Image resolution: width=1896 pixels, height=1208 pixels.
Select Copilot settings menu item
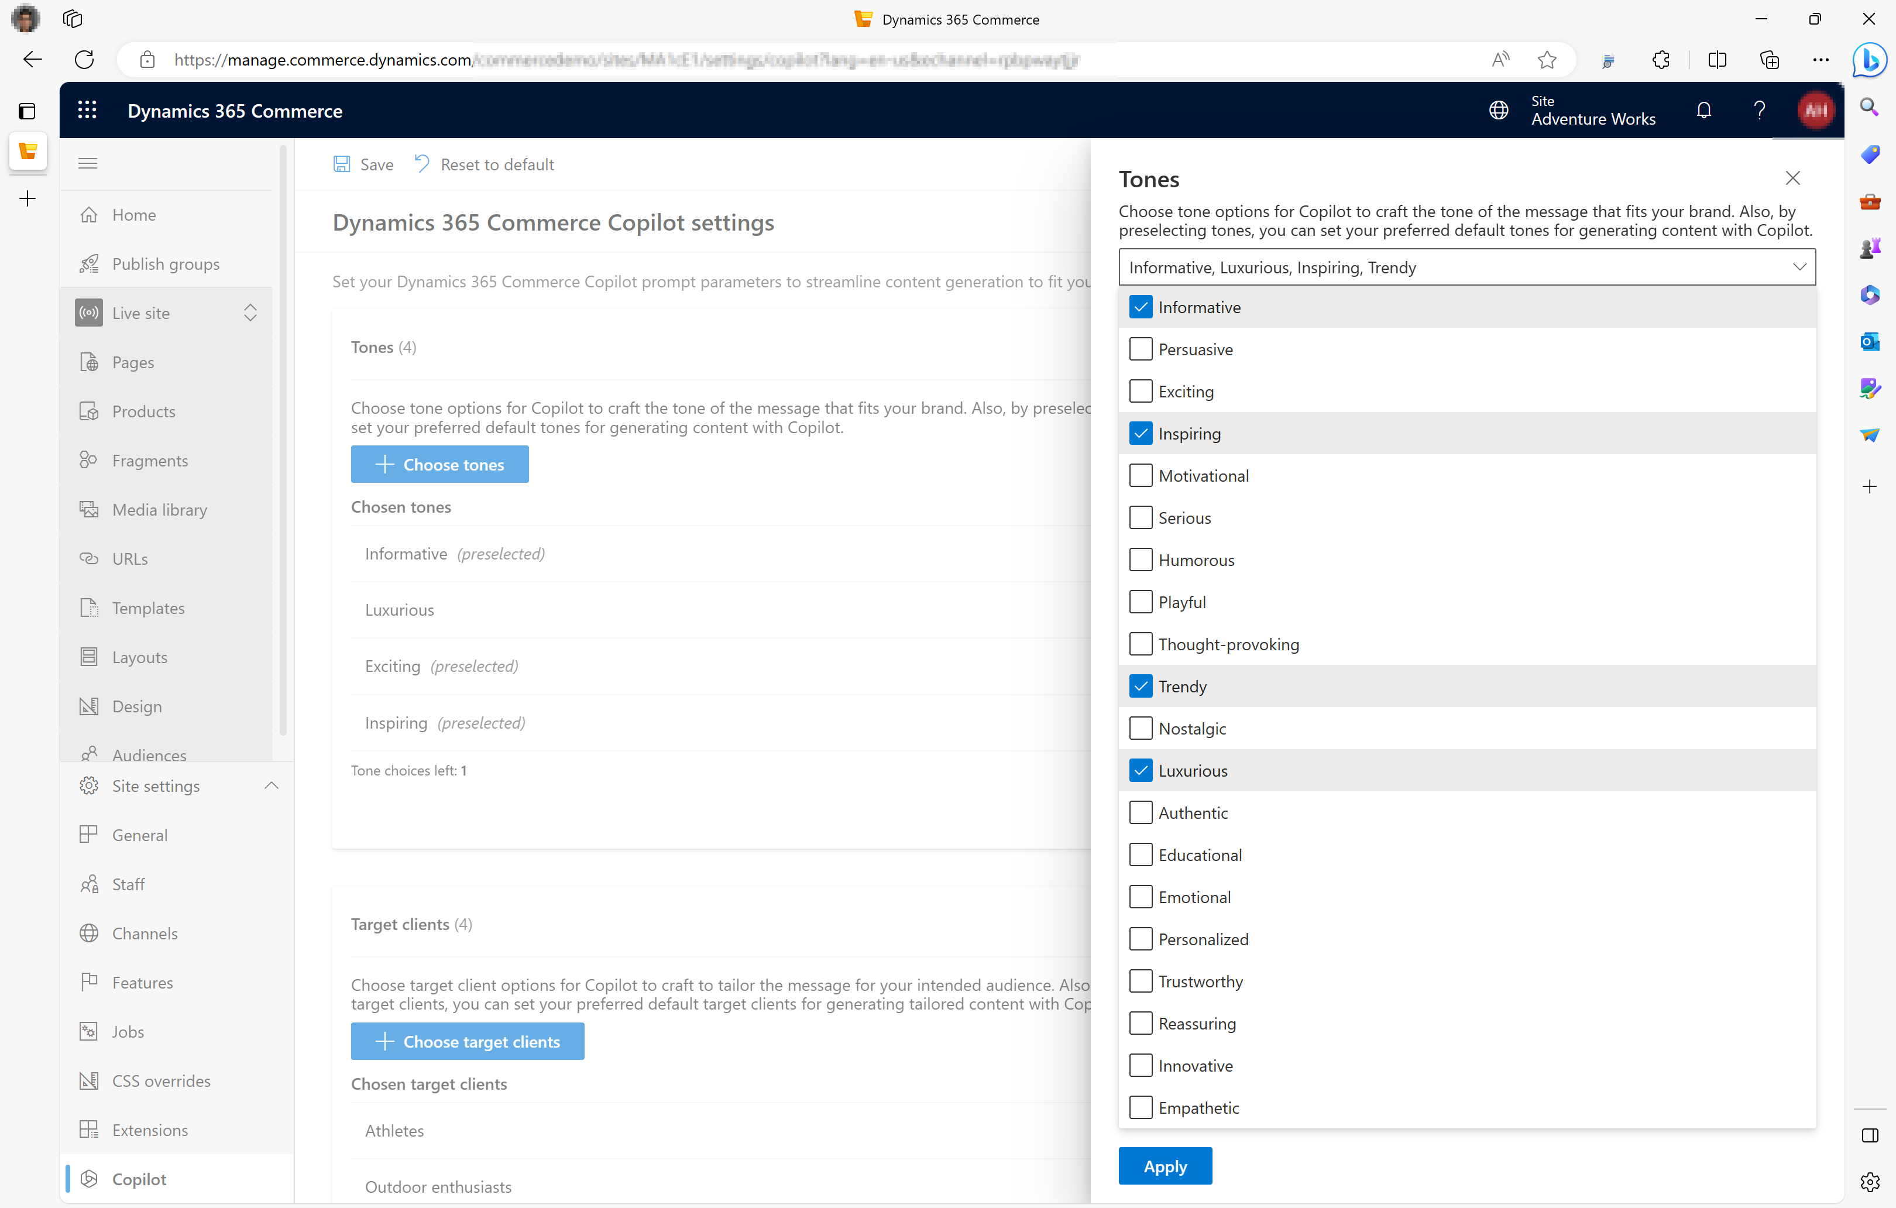pos(138,1178)
